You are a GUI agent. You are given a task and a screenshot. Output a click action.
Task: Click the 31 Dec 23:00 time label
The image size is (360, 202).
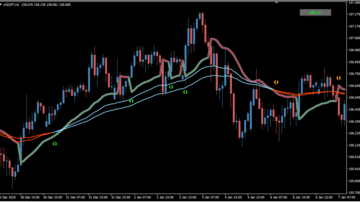121,197
